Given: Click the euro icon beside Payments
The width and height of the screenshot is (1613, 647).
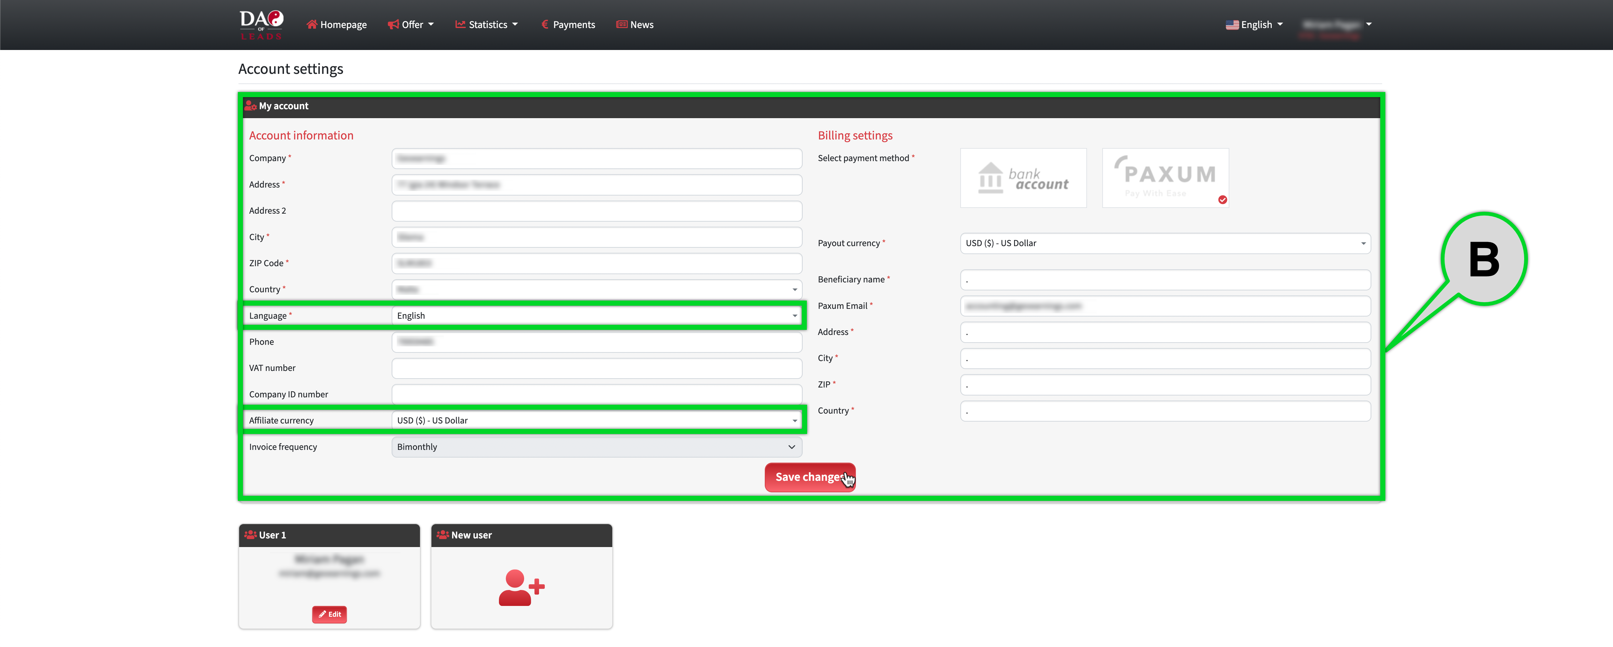Looking at the screenshot, I should 545,25.
